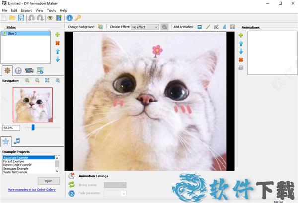Screen dimensions: 298x203
Task: Move the animation down in the Animations panel
Action: (x=241, y=51)
